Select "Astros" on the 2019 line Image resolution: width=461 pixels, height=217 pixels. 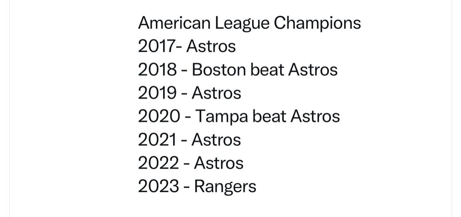point(216,93)
